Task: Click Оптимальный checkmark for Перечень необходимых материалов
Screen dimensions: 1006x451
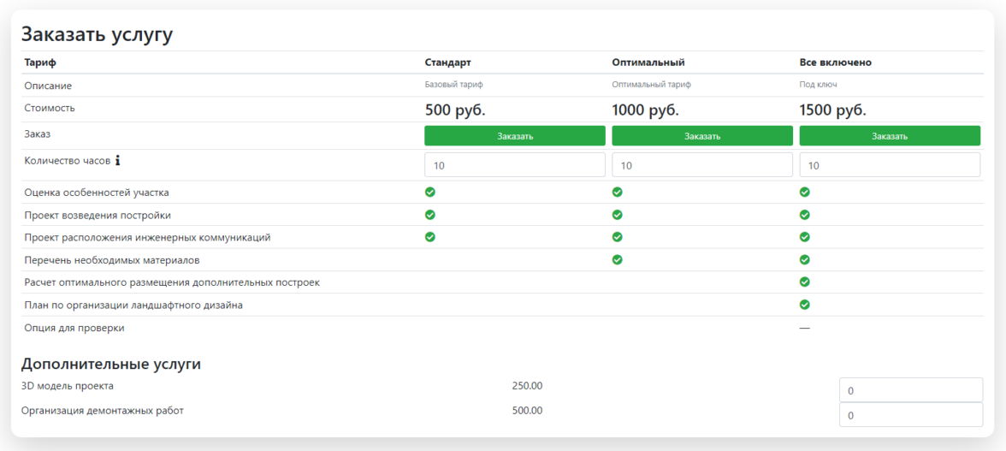Action: pos(618,259)
